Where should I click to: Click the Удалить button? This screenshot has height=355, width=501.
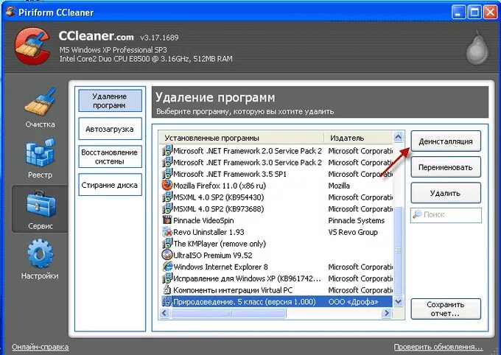tap(446, 193)
